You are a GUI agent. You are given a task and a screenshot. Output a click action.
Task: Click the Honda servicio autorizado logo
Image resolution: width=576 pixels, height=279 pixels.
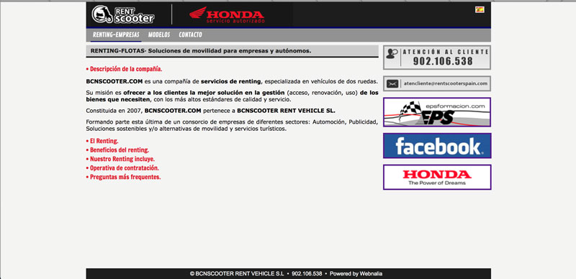[227, 15]
